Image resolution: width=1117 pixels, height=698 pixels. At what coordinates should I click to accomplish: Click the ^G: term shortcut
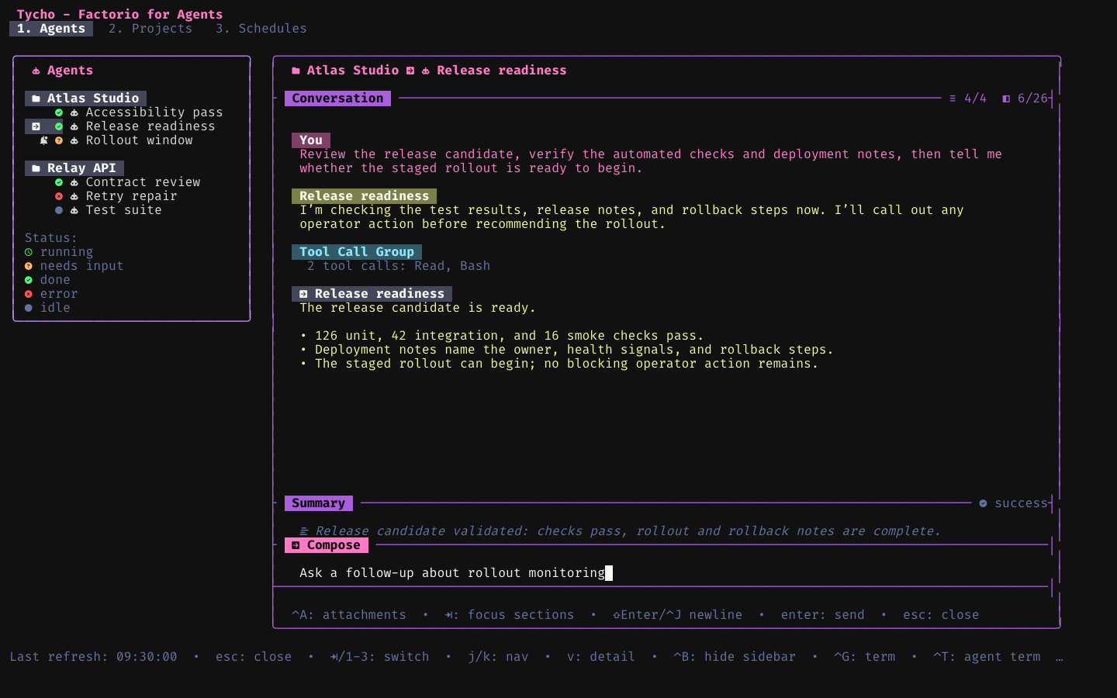[865, 657]
